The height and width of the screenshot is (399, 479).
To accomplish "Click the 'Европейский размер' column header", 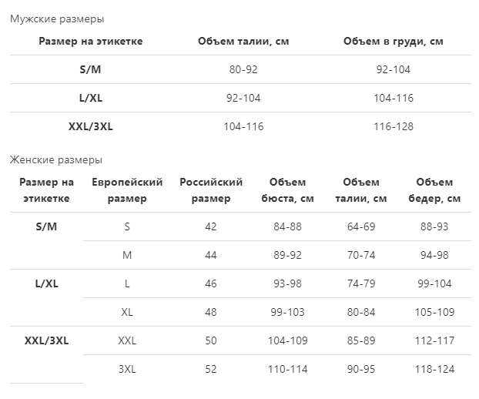I will coord(127,190).
